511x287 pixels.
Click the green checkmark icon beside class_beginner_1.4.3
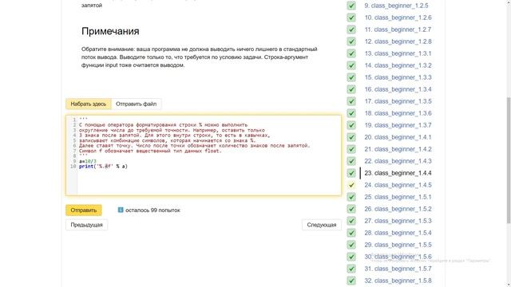tap(351, 161)
